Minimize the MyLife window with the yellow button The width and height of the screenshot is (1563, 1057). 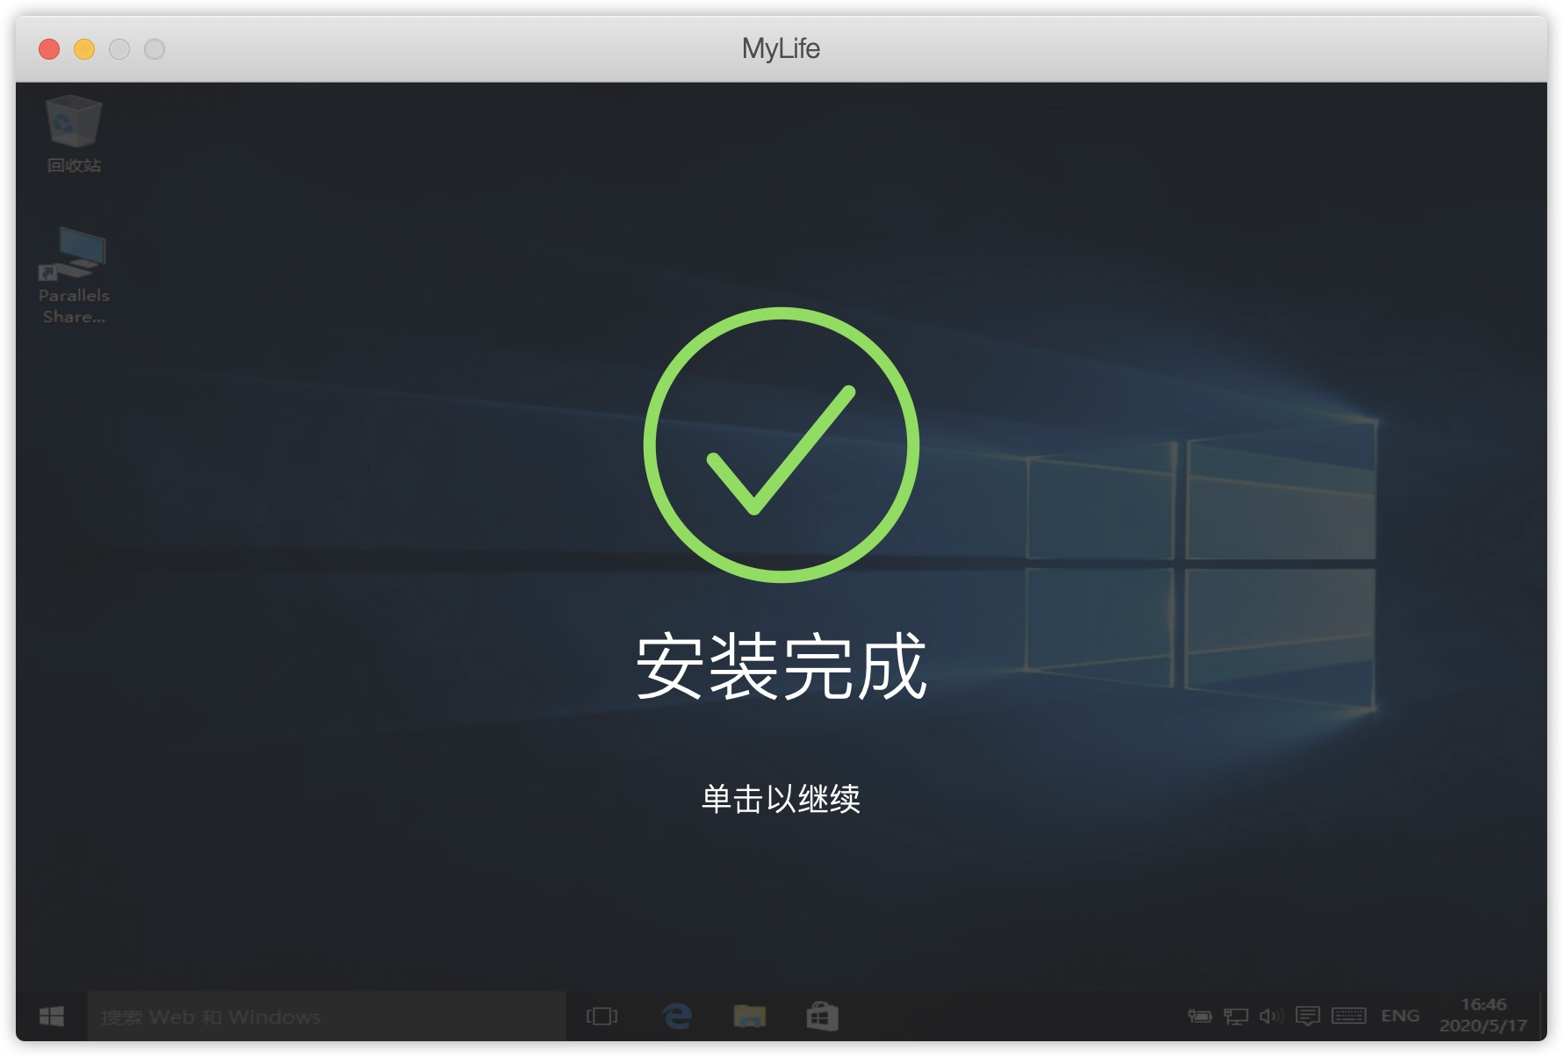point(84,49)
